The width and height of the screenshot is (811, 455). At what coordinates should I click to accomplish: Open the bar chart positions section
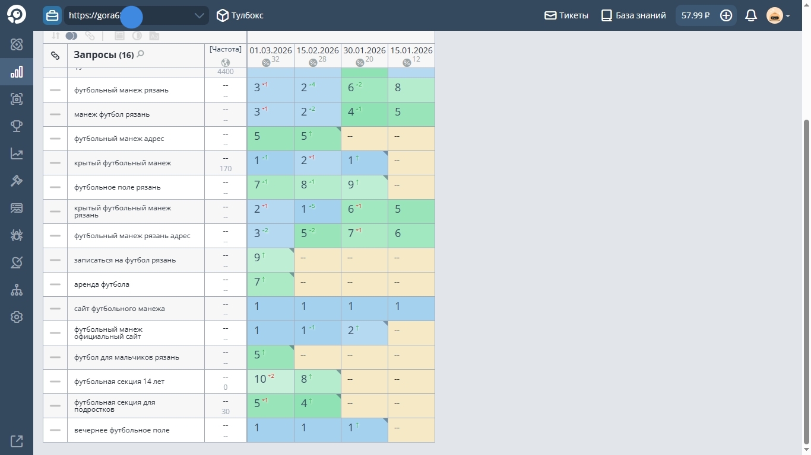pyautogui.click(x=17, y=72)
